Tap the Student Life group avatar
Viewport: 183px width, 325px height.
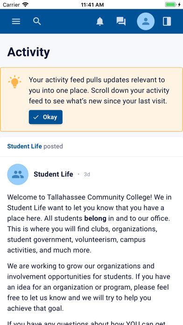(18, 174)
